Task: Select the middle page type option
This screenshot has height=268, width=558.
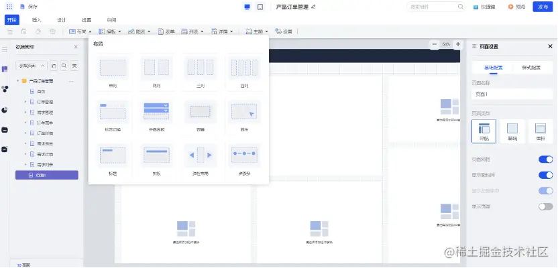Action: point(512,131)
